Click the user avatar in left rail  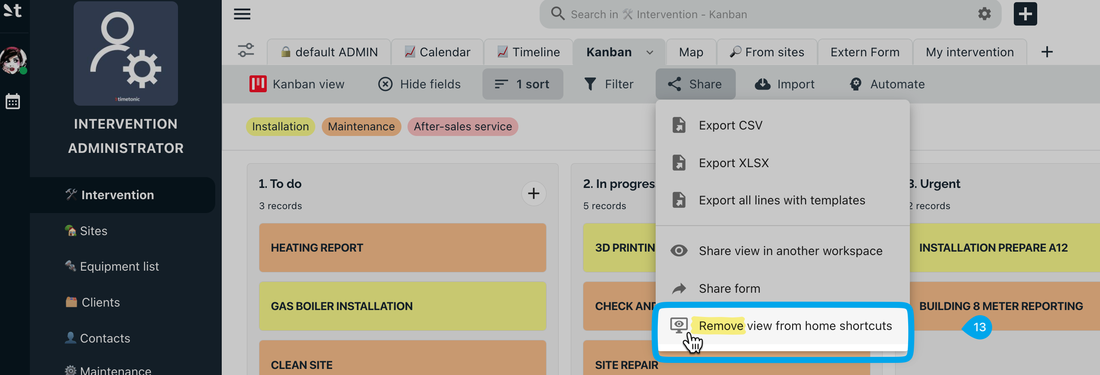(x=13, y=61)
